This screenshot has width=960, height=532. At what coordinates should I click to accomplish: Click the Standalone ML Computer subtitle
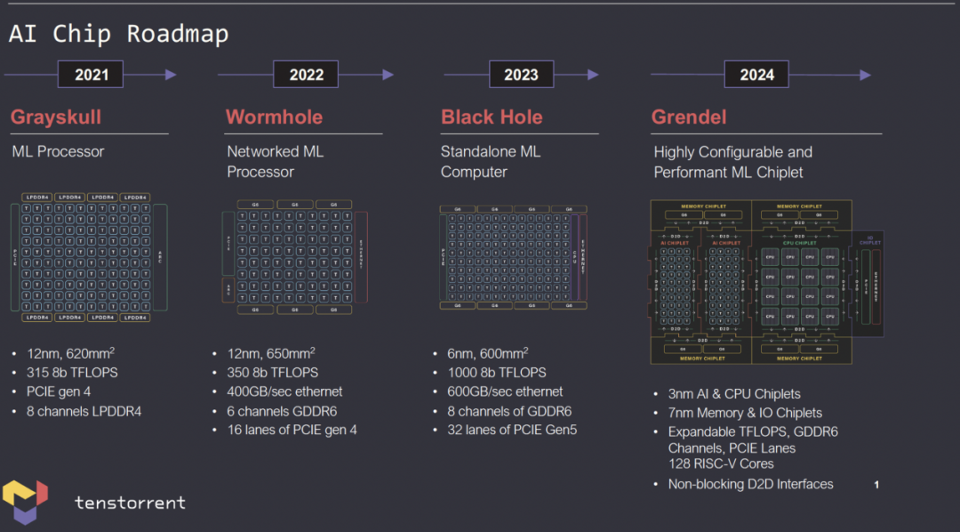coord(491,162)
